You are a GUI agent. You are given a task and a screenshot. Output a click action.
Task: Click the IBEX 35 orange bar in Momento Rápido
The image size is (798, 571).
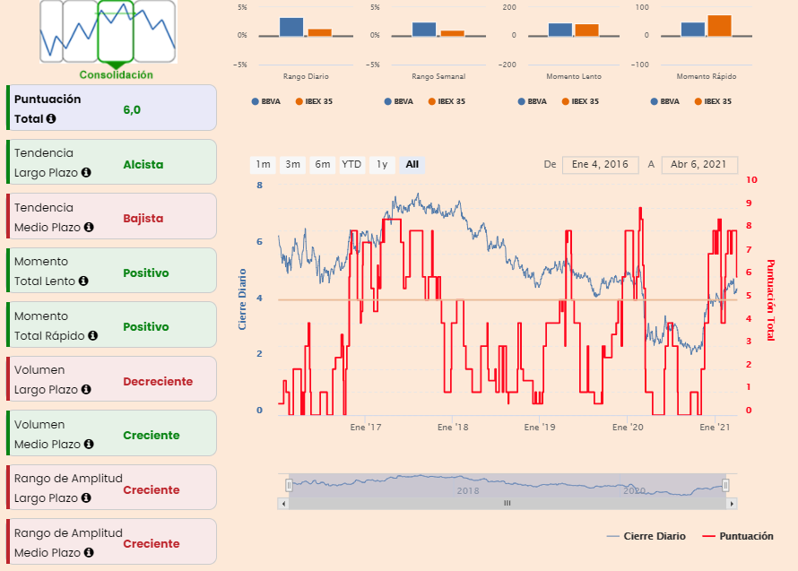(720, 25)
